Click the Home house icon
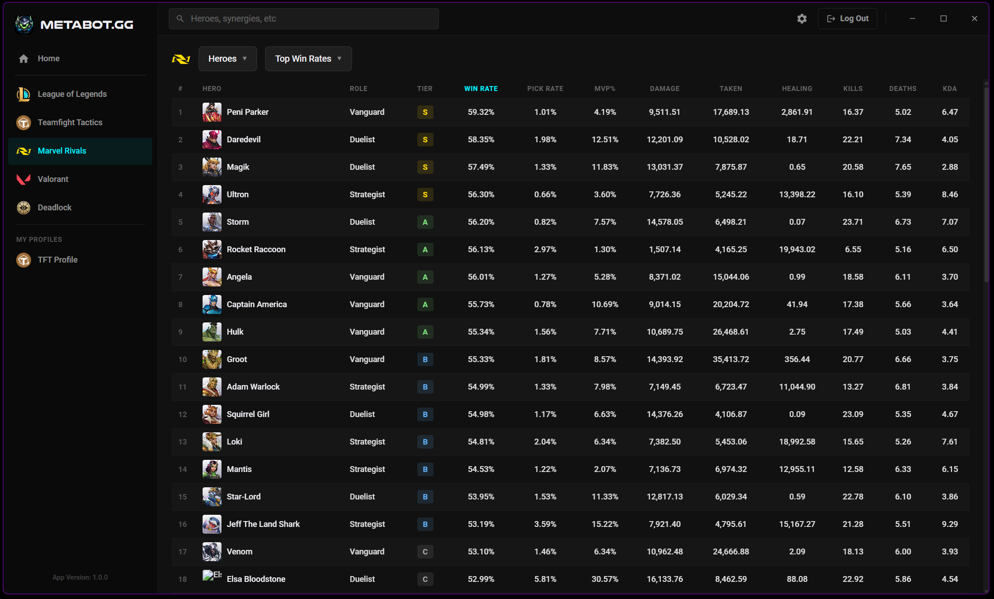 click(23, 59)
